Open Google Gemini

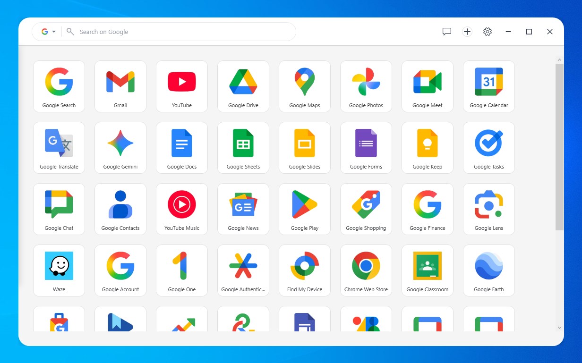[x=120, y=148]
